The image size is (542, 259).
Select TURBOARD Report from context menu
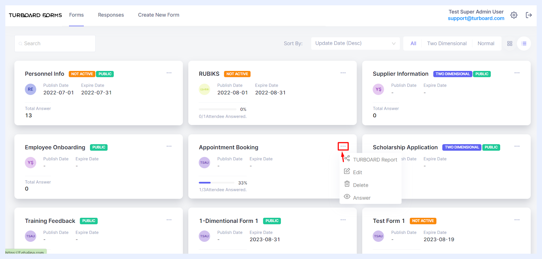(371, 160)
